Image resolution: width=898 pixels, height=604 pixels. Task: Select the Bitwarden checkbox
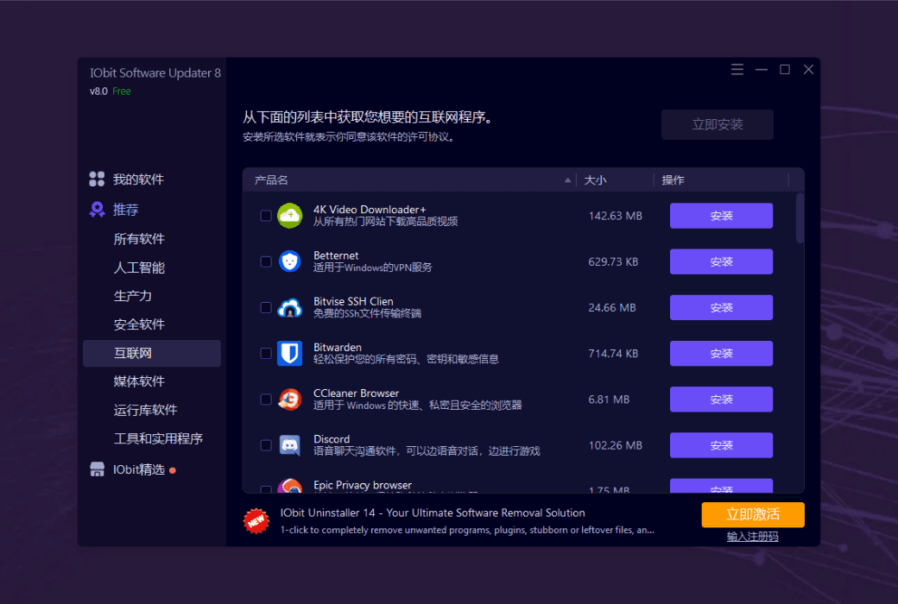coord(266,353)
